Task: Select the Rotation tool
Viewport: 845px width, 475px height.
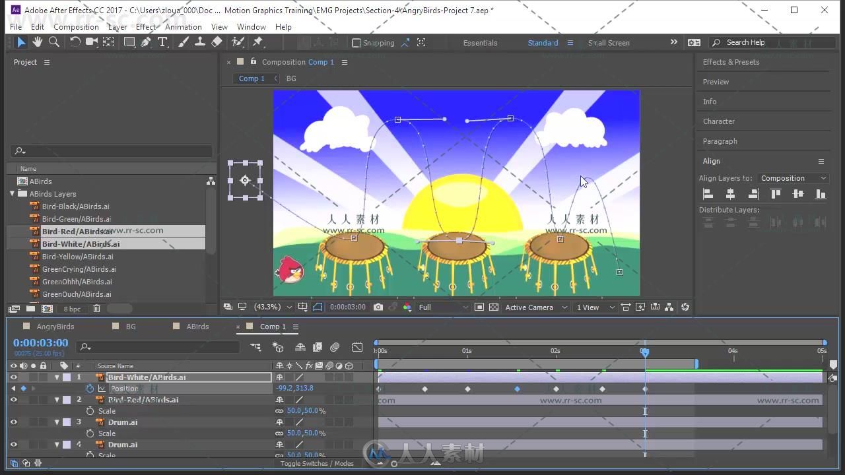Action: [x=75, y=42]
